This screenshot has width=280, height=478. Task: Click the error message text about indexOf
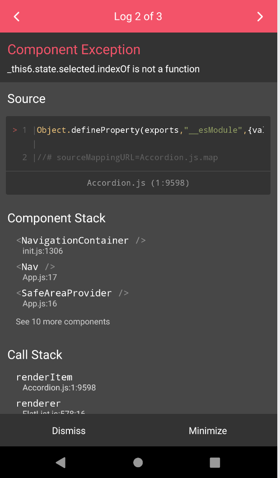(x=103, y=69)
